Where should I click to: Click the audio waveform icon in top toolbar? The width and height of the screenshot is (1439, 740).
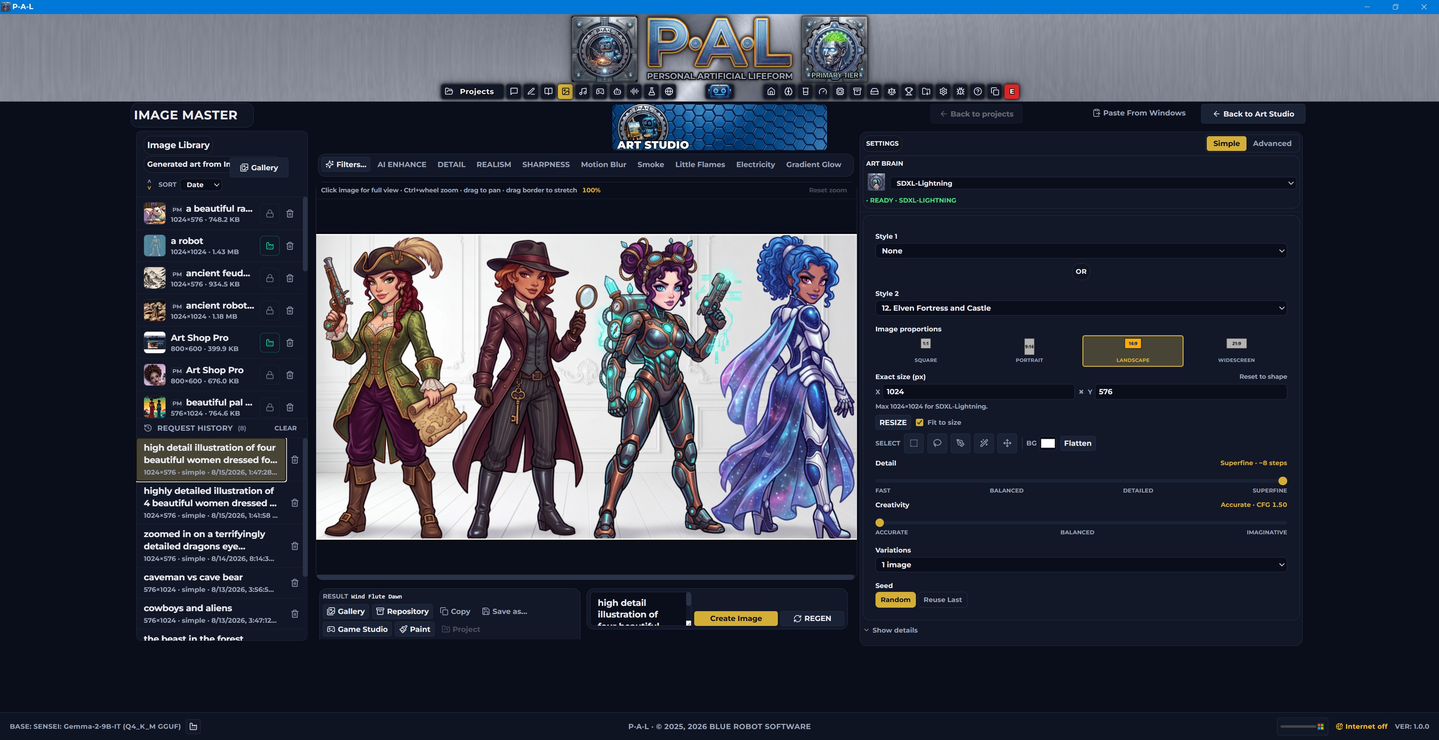[634, 92]
